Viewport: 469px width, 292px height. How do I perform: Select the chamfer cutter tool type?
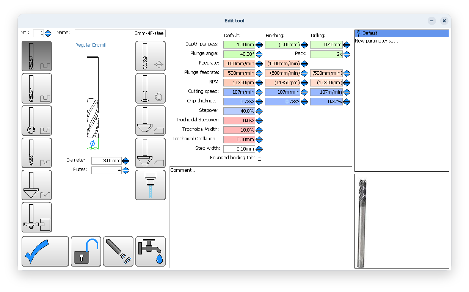150,121
